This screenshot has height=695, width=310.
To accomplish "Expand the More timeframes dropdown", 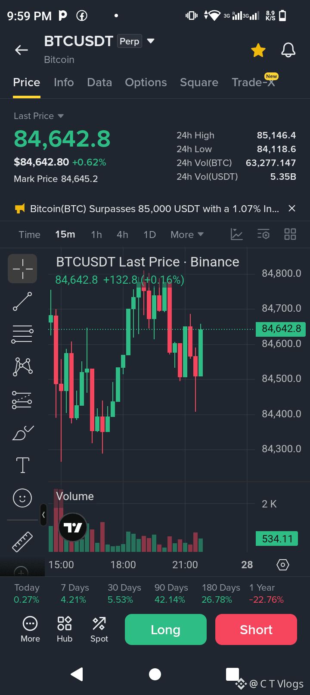I will pyautogui.click(x=187, y=235).
